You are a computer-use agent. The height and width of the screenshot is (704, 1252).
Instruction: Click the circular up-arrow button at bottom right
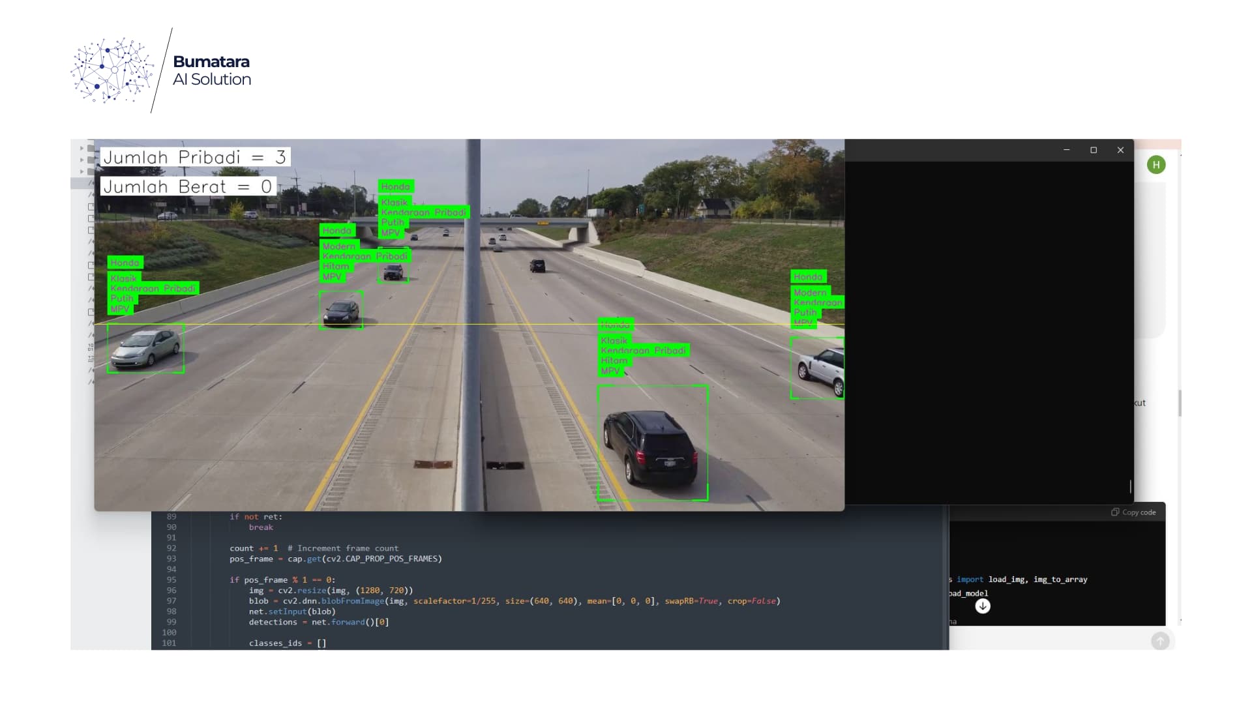click(x=1161, y=641)
